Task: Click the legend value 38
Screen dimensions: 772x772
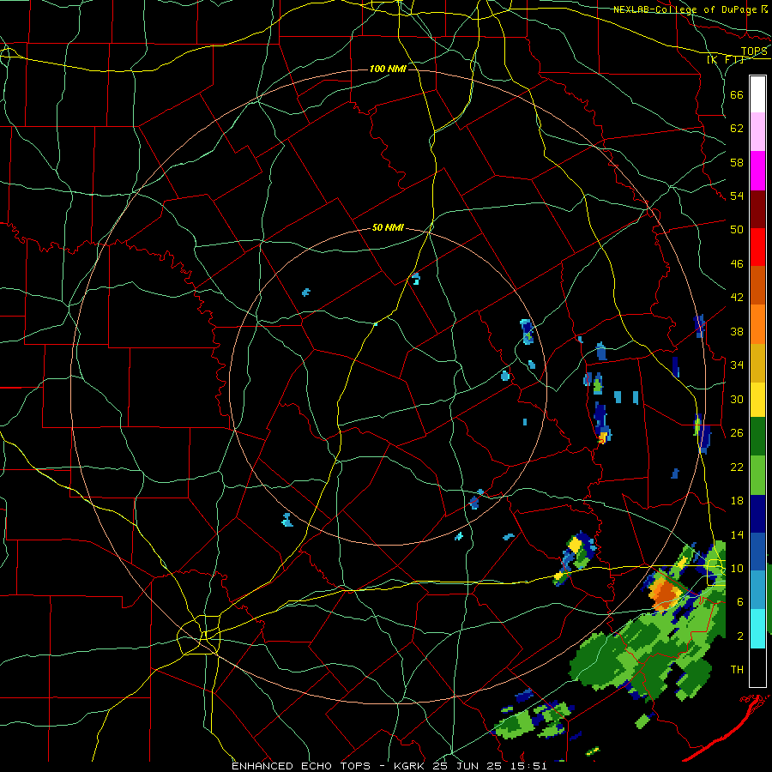Action: (737, 331)
